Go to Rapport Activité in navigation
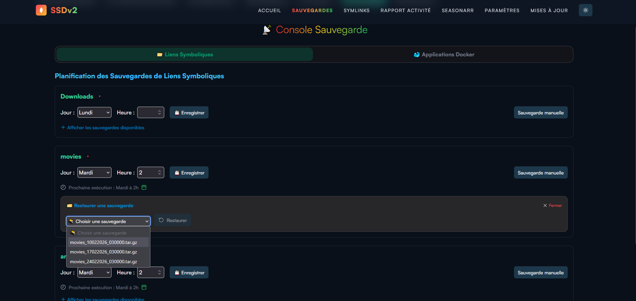 (406, 10)
